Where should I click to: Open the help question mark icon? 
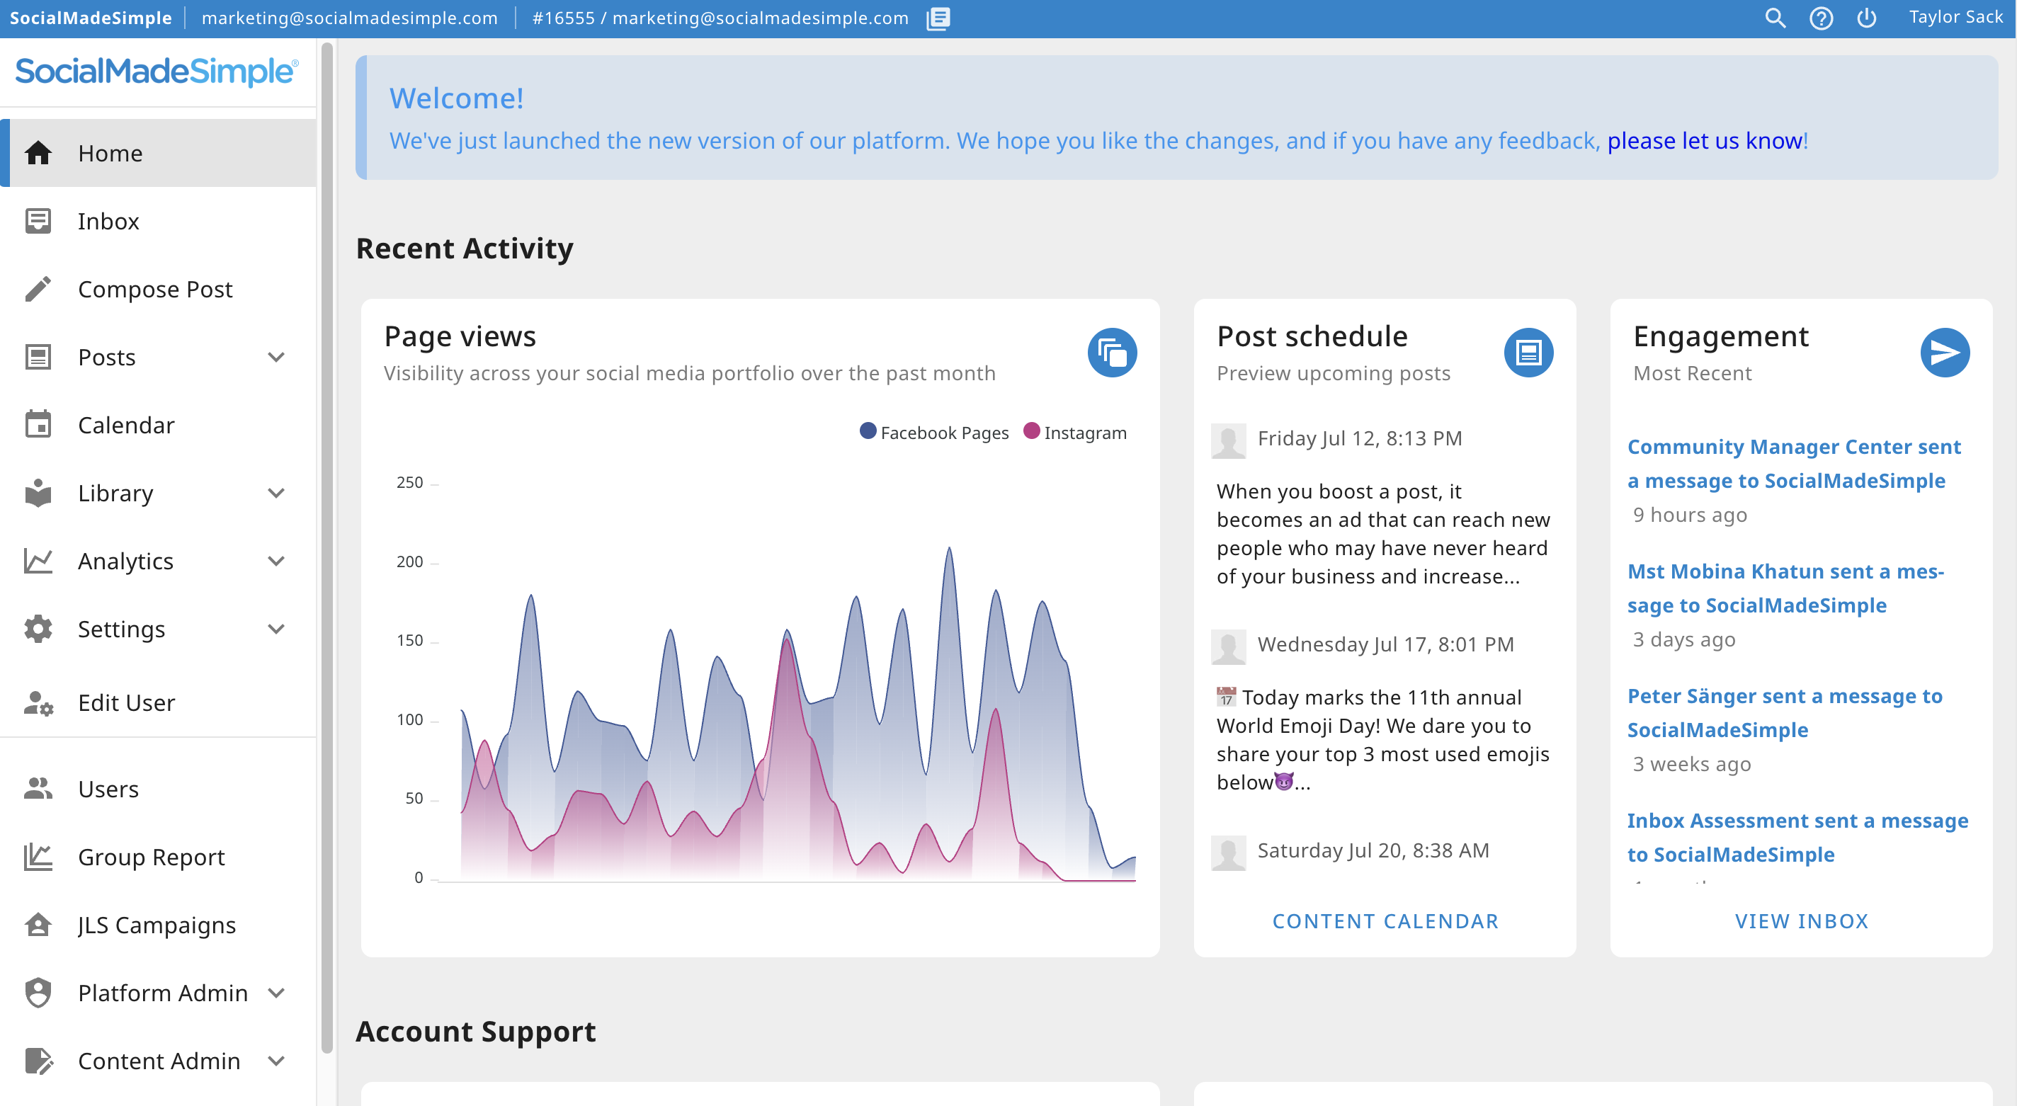click(x=1822, y=18)
